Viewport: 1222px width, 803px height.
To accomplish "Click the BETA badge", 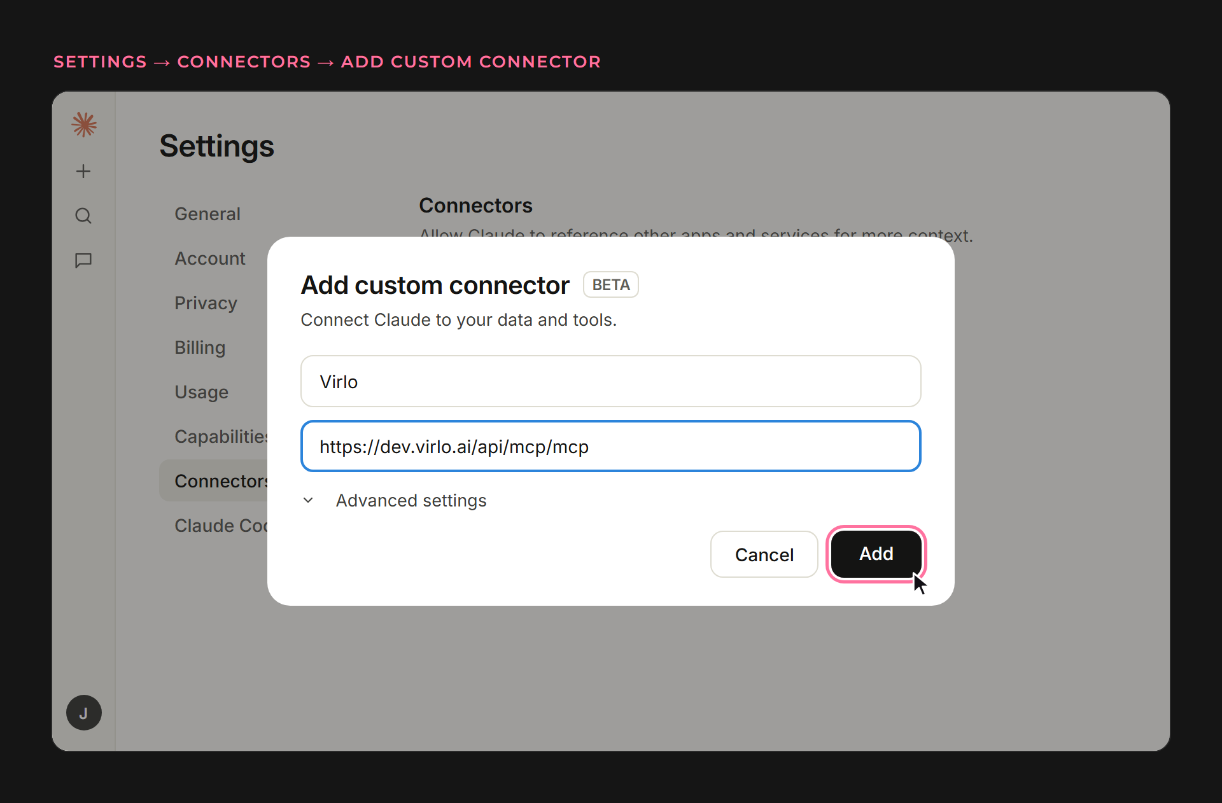I will click(611, 284).
